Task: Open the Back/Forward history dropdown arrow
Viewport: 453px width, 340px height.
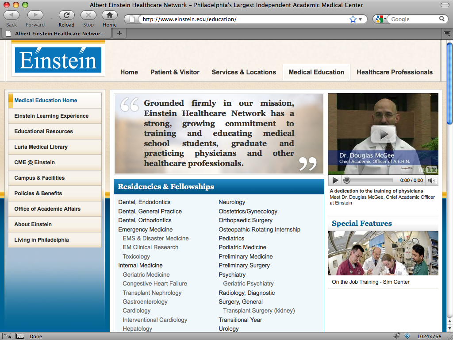Action: tap(51, 19)
